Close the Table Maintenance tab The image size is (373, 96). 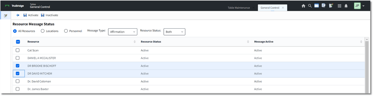[253, 8]
